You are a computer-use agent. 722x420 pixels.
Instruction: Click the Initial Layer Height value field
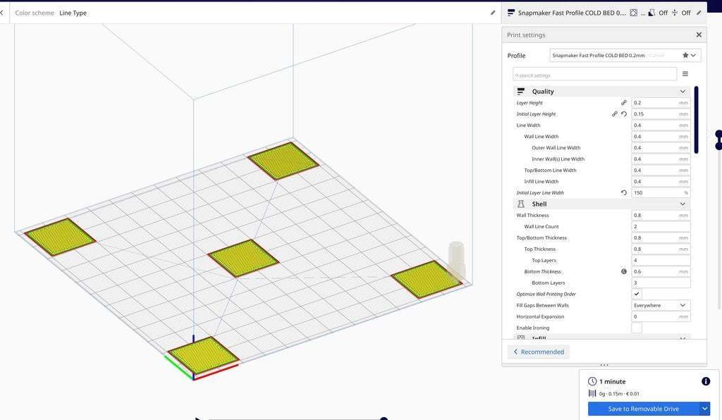pyautogui.click(x=661, y=113)
